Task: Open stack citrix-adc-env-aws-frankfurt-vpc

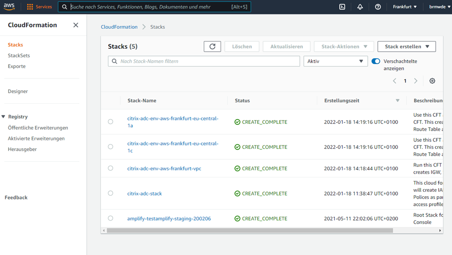Action: pyautogui.click(x=165, y=168)
